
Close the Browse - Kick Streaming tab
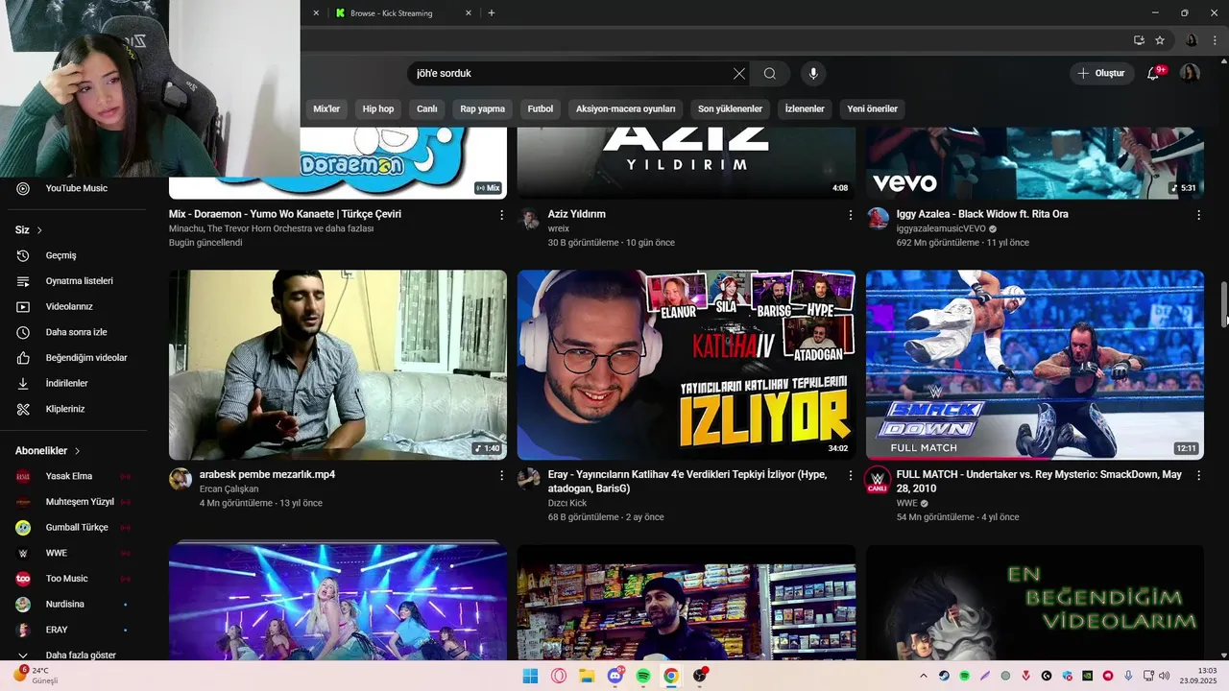point(469,12)
